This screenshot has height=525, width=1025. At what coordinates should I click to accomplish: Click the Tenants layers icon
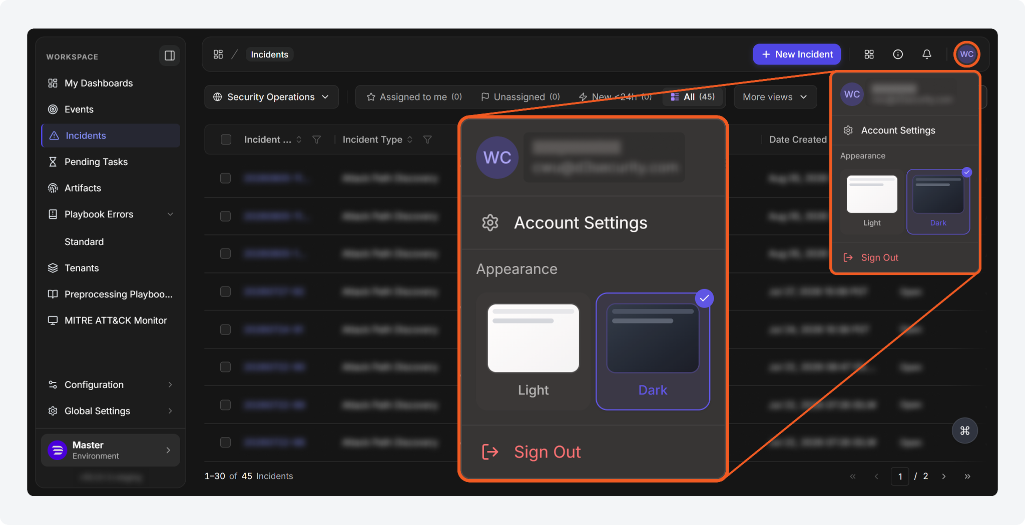tap(53, 268)
